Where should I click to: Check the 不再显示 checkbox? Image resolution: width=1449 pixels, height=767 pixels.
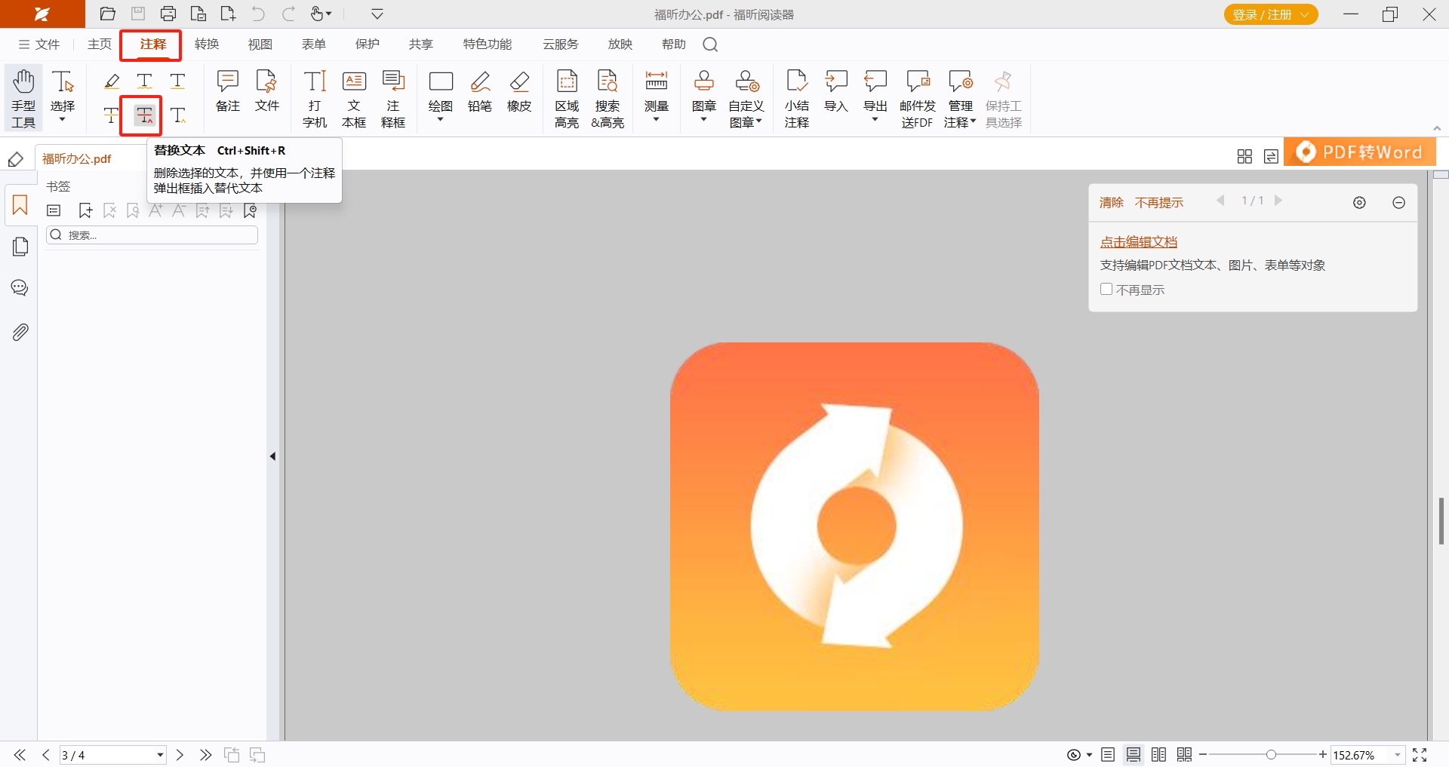click(x=1106, y=290)
